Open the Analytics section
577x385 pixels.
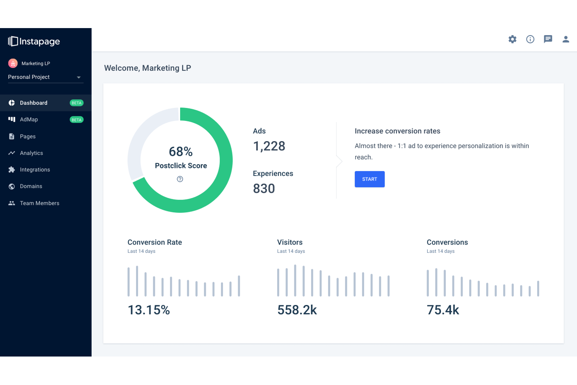point(31,153)
